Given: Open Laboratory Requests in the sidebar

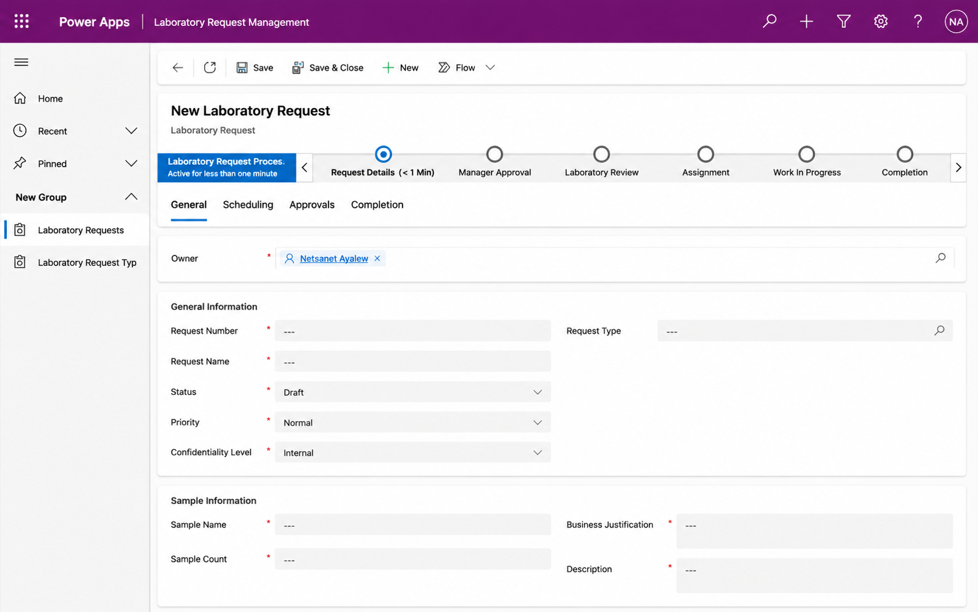Looking at the screenshot, I should pyautogui.click(x=75, y=230).
